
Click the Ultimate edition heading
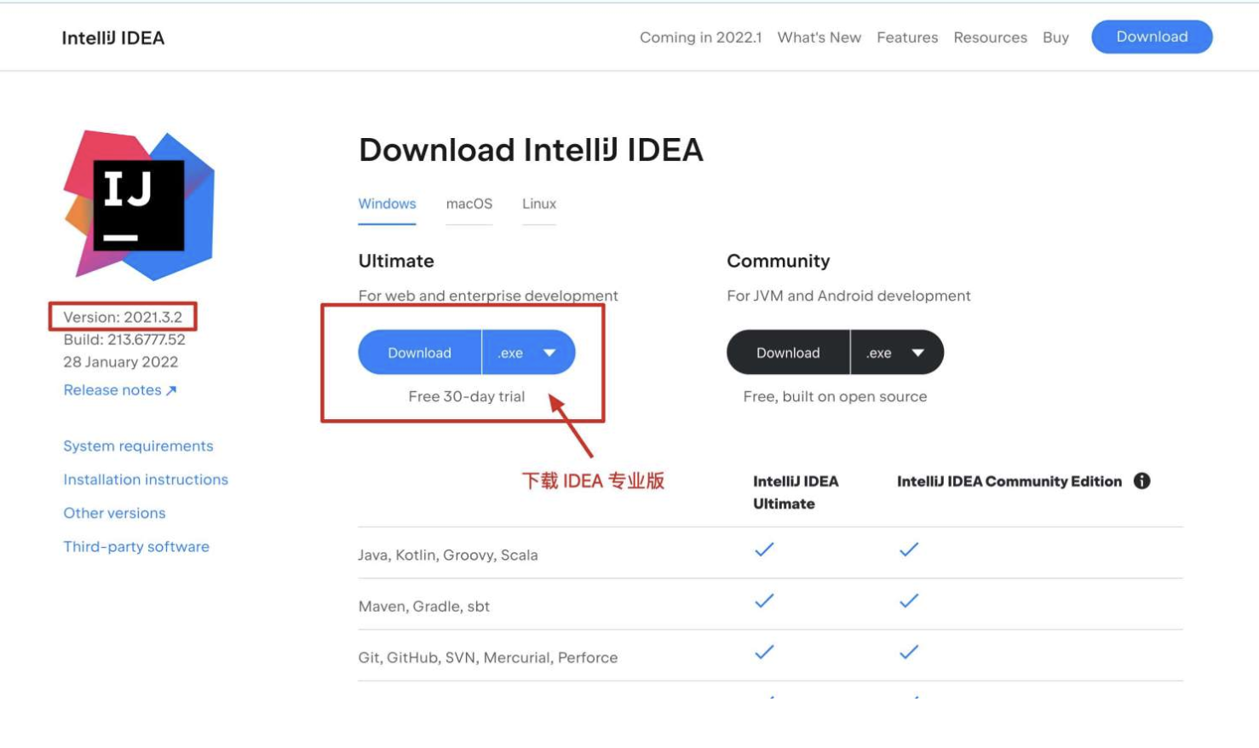coord(396,262)
